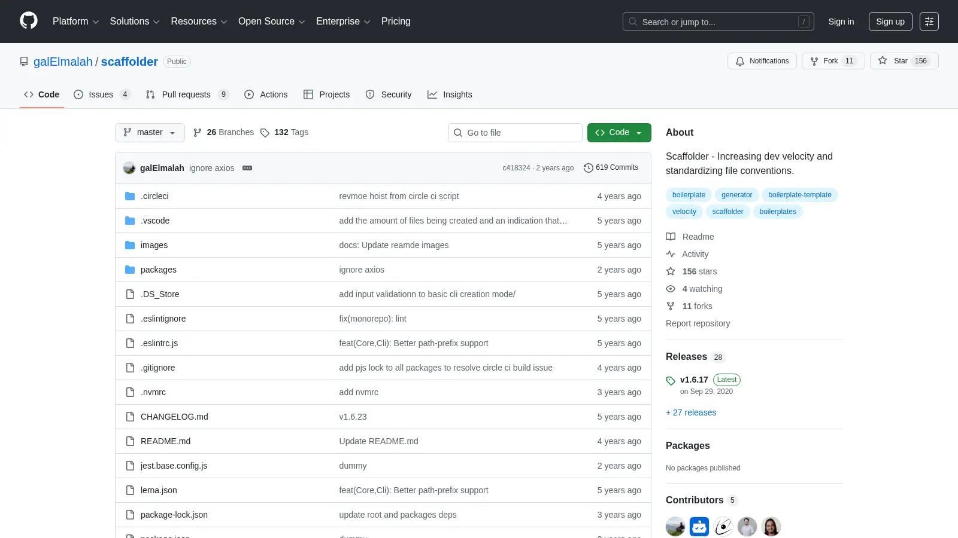This screenshot has height=538, width=958.
Task: Click the .DS_Store file icon
Action: pos(130,294)
